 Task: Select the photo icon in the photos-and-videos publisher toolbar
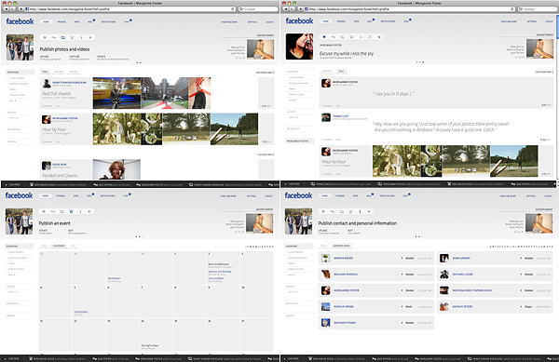point(62,37)
